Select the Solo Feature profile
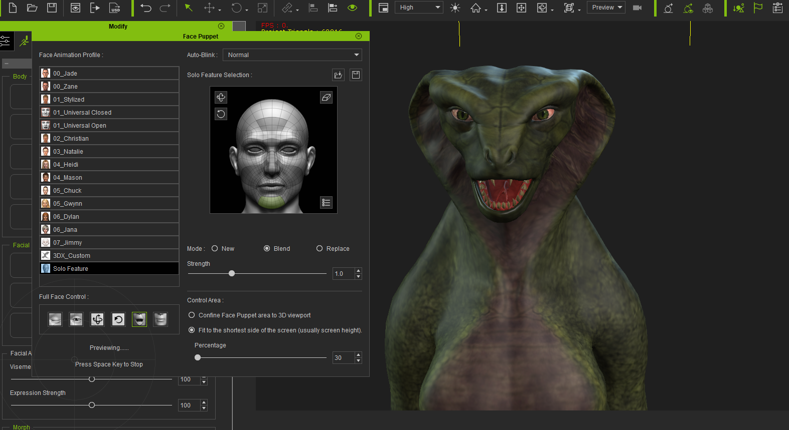This screenshot has height=430, width=789. click(x=109, y=269)
